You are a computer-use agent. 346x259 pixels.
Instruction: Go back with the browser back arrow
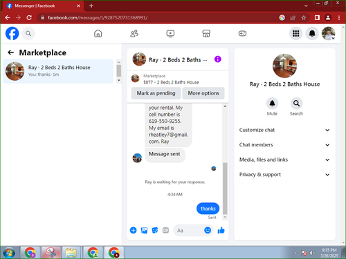click(x=8, y=18)
